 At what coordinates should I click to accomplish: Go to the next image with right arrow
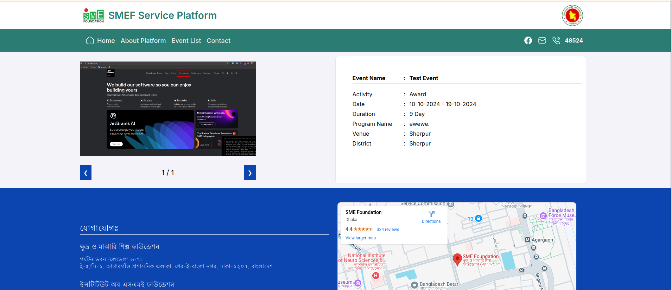tap(250, 173)
